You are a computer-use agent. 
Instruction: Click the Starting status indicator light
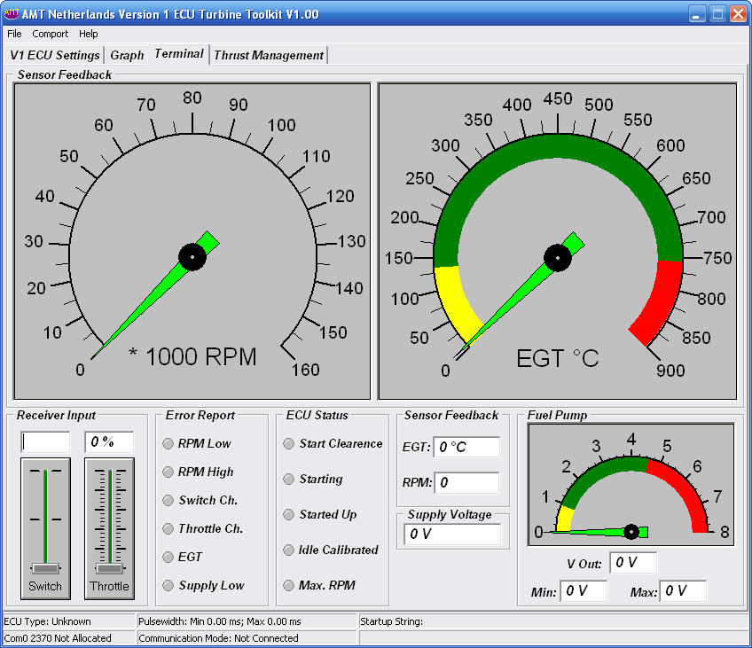pos(288,480)
